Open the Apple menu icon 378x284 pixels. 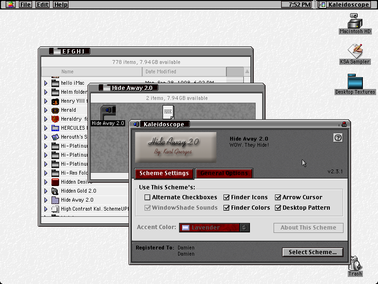tap(10, 4)
